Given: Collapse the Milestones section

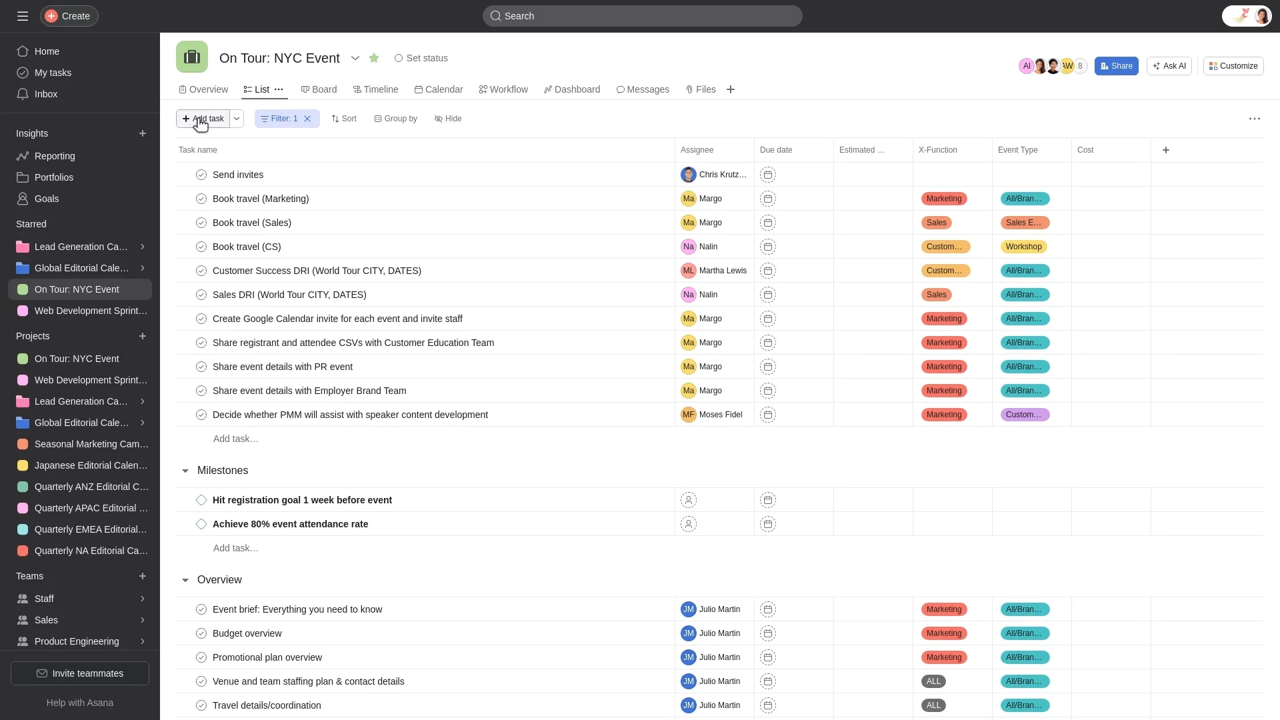Looking at the screenshot, I should [x=185, y=470].
